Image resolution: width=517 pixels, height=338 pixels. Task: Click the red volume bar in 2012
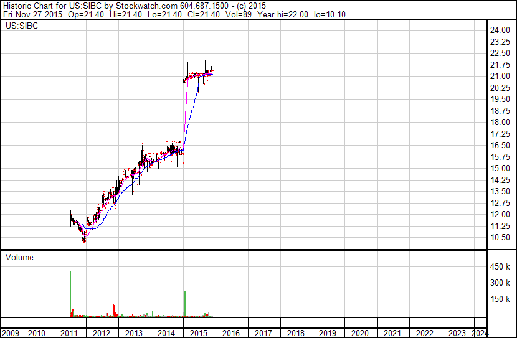(114, 310)
